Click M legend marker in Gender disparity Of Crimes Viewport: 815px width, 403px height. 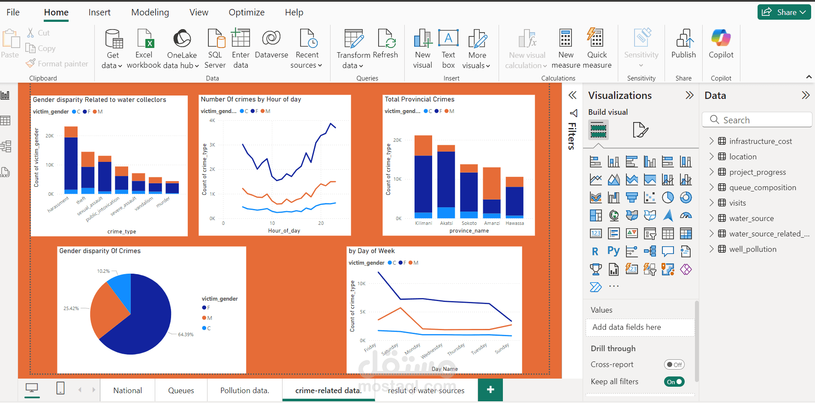(205, 318)
